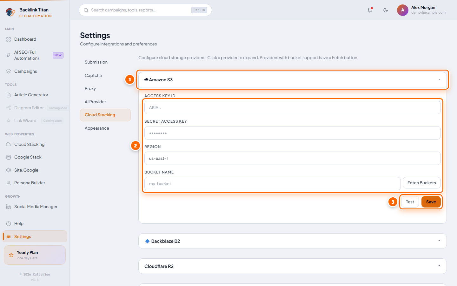The image size is (457, 286).
Task: Click the Backblaze B2 diamond icon
Action: coord(147,241)
